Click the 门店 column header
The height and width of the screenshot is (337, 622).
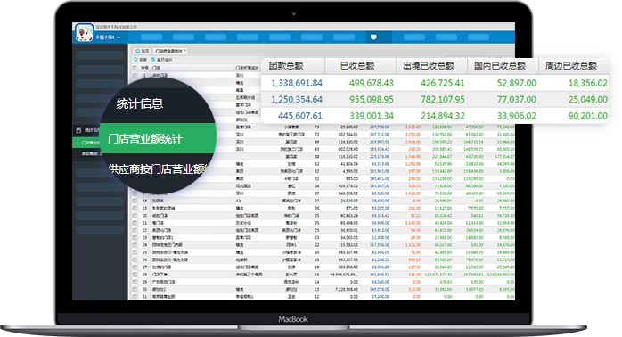point(156,68)
